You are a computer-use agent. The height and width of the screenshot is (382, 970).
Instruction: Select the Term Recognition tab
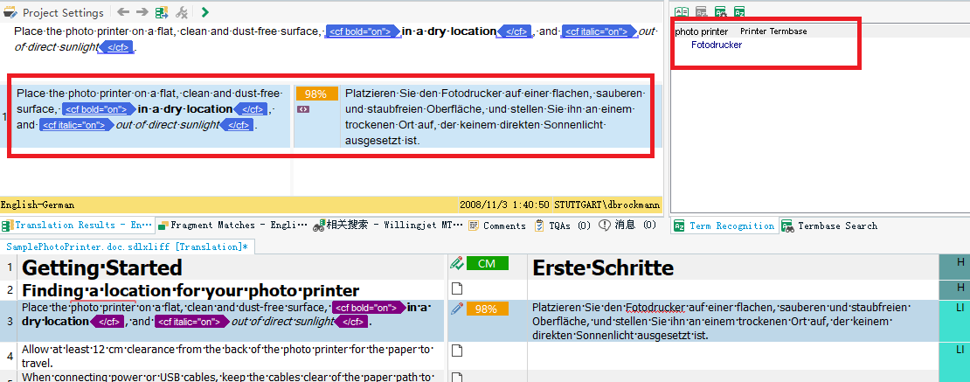724,226
